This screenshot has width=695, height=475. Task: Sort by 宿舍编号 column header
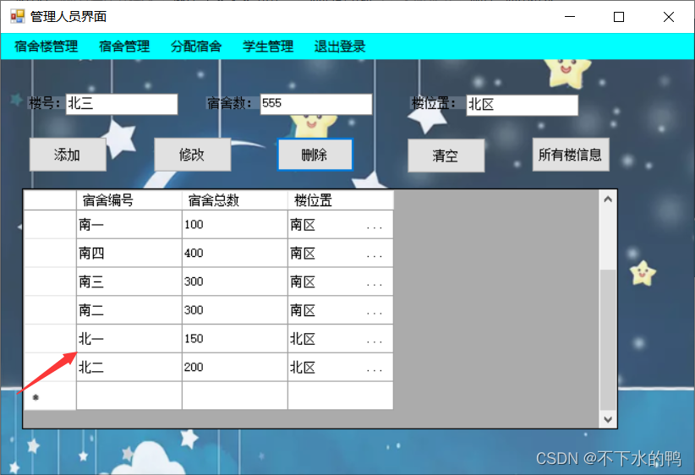tap(129, 200)
